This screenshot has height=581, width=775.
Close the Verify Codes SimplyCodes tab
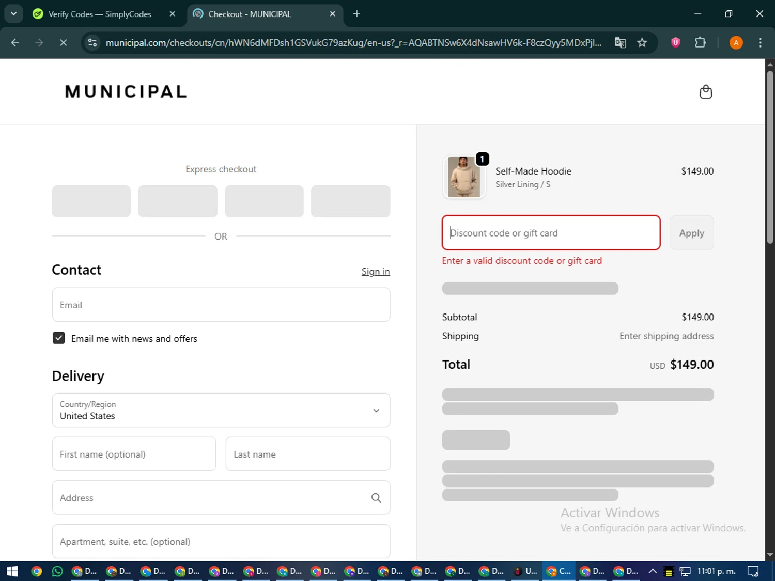[173, 14]
